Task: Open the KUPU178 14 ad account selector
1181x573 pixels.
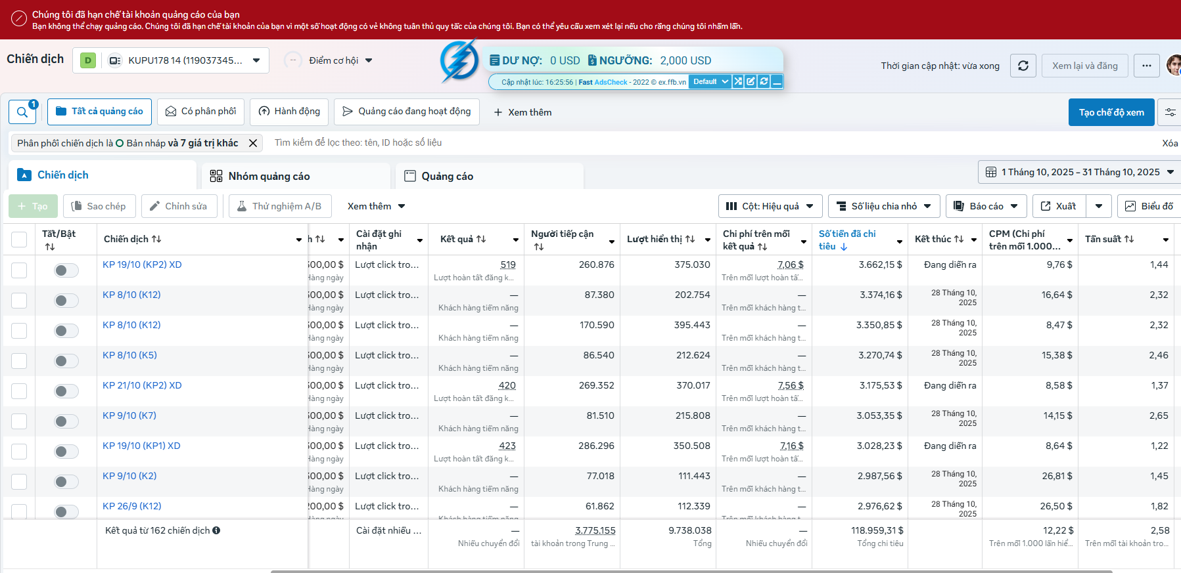Action: coord(171,60)
